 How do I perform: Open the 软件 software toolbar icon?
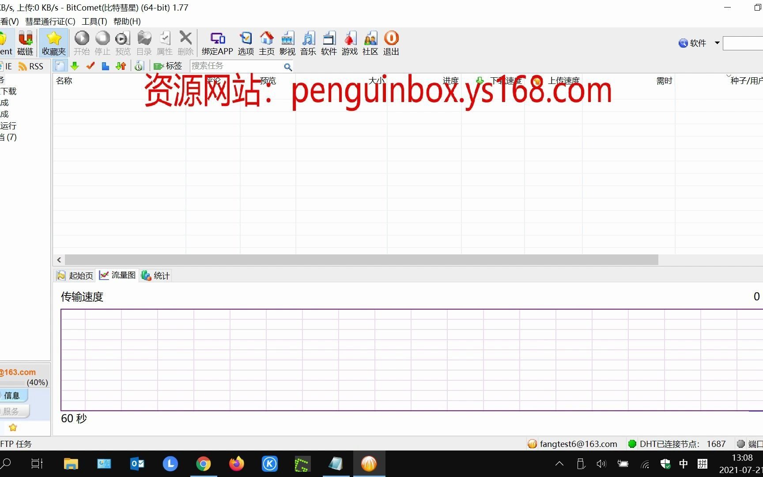[329, 43]
